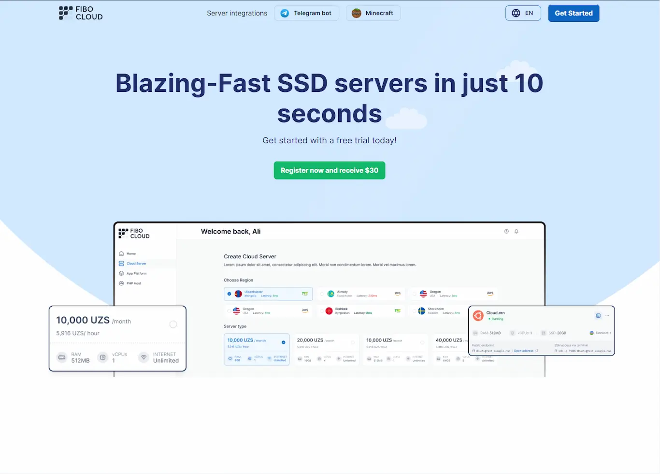Click the '5,916 UZS/ hour' text on the floating card
This screenshot has width=660, height=474.
(x=78, y=333)
